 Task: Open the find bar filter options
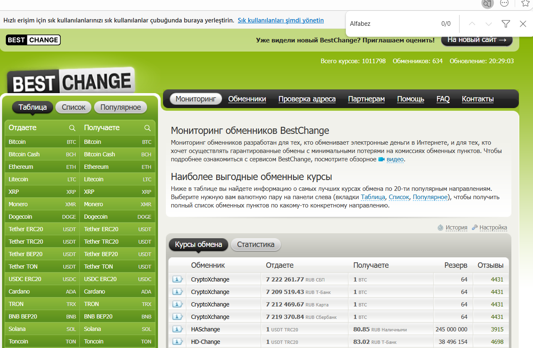(x=506, y=24)
